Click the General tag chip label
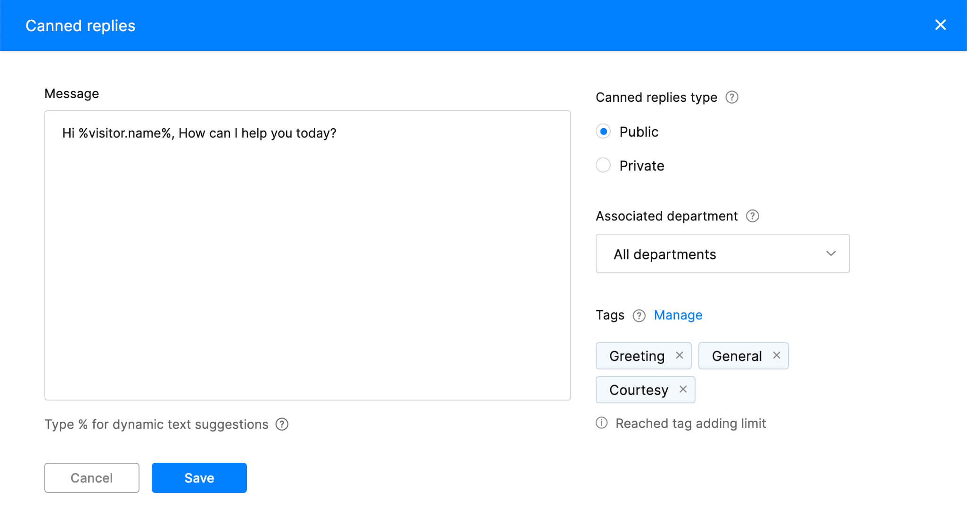967x508 pixels. click(737, 356)
